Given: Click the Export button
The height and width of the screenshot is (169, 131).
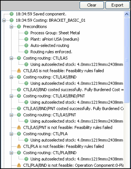Looking at the screenshot, I should pyautogui.click(x=117, y=5).
